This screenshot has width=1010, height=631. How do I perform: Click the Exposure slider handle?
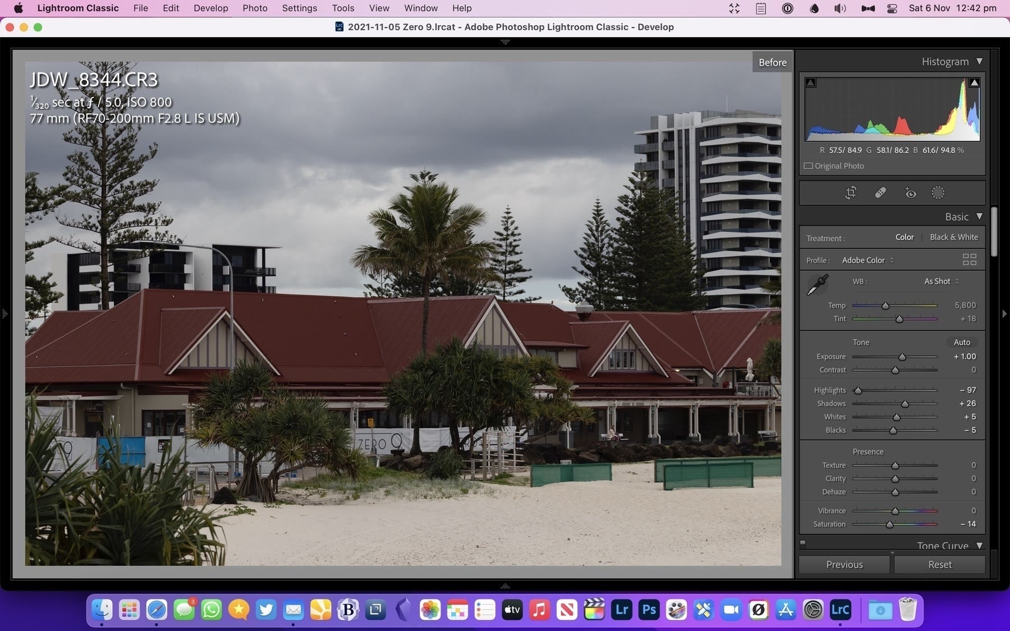coord(902,357)
